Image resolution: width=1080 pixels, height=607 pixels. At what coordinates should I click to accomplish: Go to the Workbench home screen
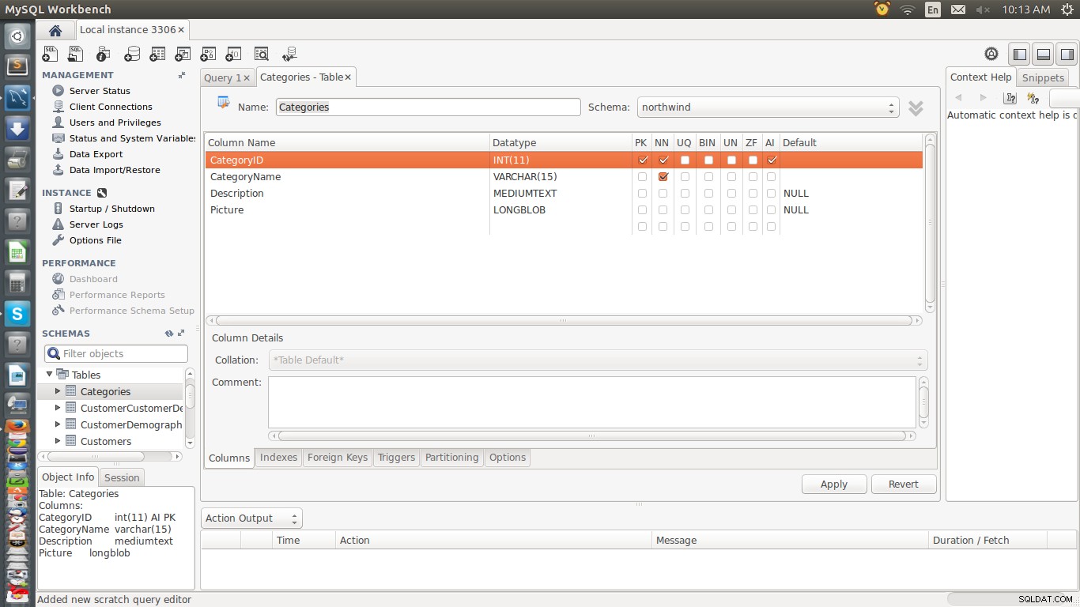[x=55, y=30]
